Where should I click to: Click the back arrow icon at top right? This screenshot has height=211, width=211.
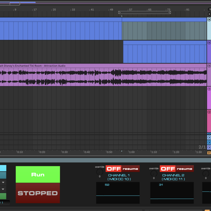click(x=209, y=14)
